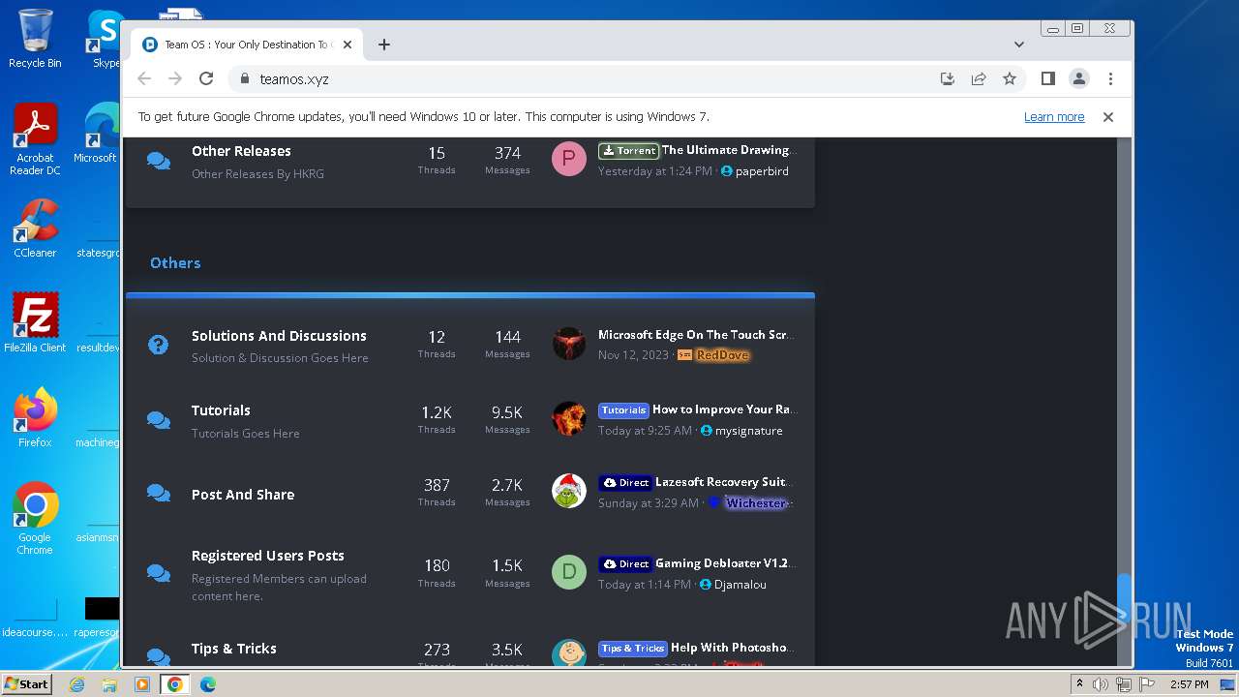The width and height of the screenshot is (1239, 697).
Task: Open the Chrome profile avatar
Action: pyautogui.click(x=1079, y=78)
